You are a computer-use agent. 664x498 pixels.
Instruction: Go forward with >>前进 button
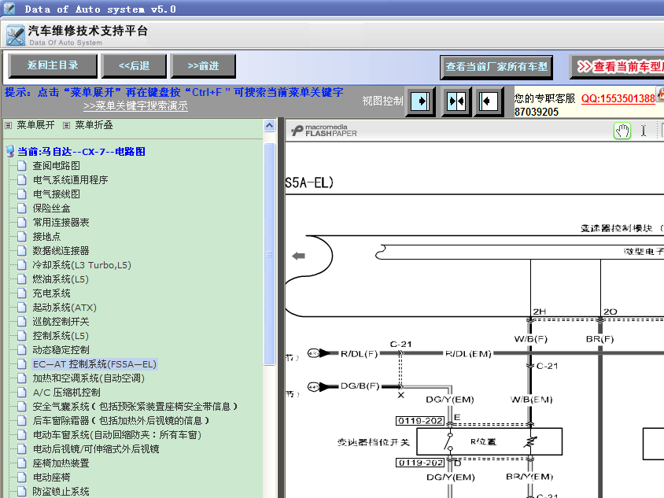[203, 66]
